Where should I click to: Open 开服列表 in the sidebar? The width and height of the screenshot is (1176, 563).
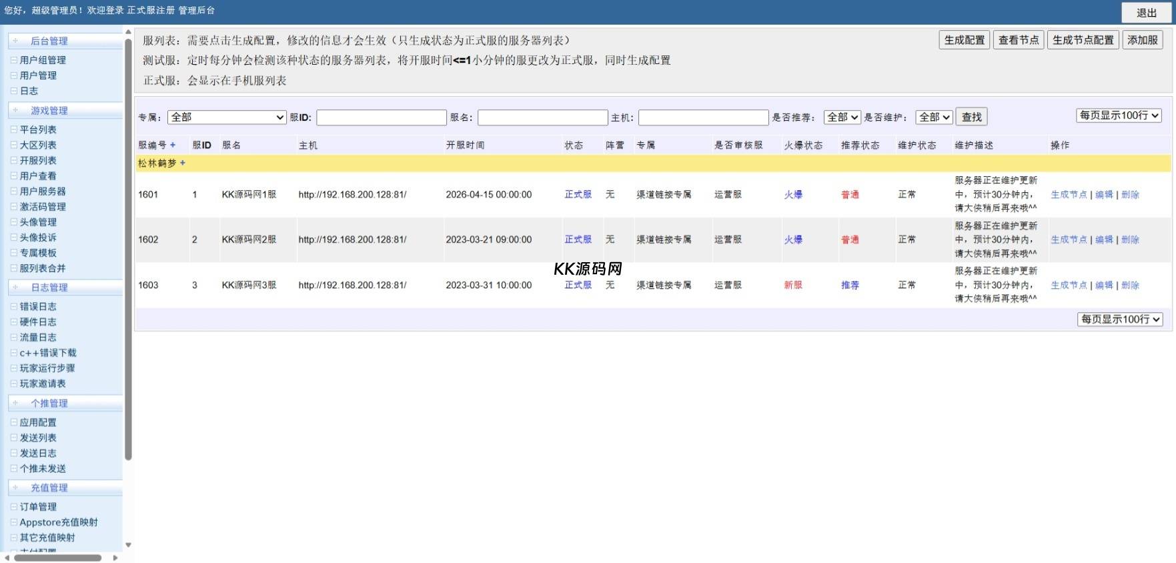(x=38, y=161)
